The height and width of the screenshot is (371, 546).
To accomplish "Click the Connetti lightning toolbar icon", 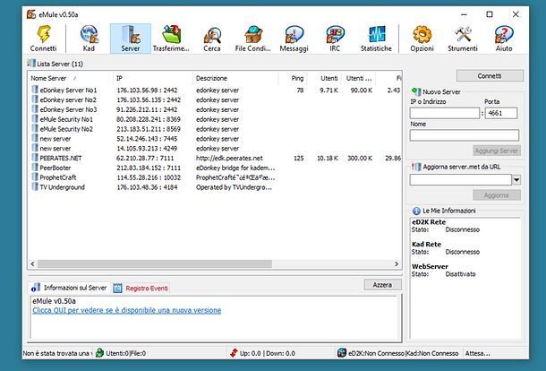I will [x=44, y=39].
